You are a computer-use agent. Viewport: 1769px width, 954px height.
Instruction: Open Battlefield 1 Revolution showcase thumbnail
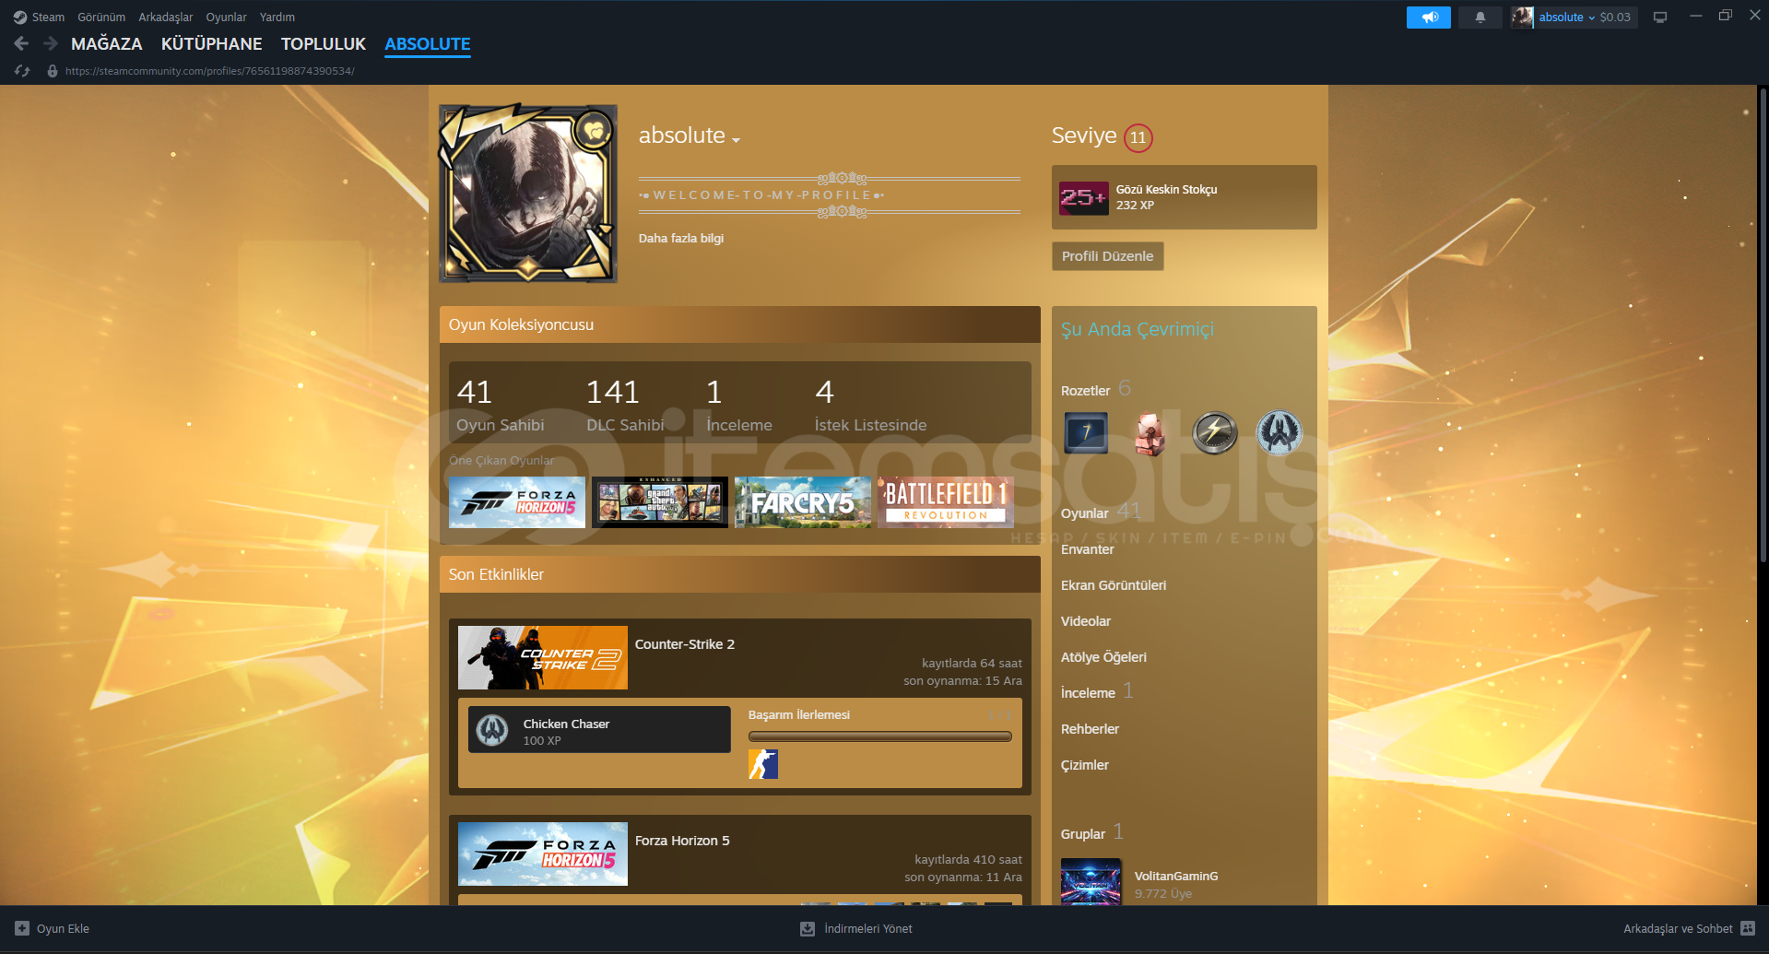coord(946,502)
